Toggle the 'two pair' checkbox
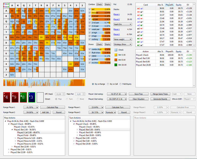This screenshot has height=159, width=197. [x=89, y=13]
